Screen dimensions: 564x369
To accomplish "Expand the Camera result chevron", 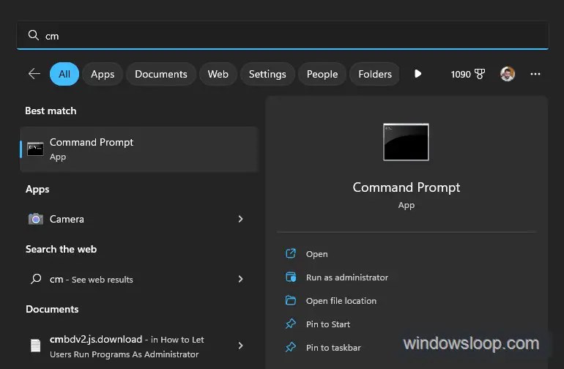I will pos(241,219).
